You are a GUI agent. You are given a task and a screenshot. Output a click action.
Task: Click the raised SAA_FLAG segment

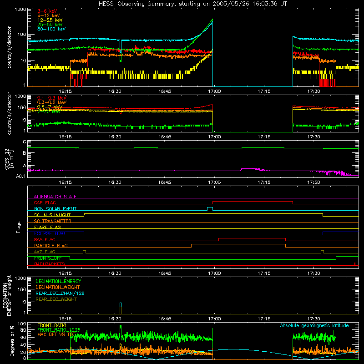252,238
